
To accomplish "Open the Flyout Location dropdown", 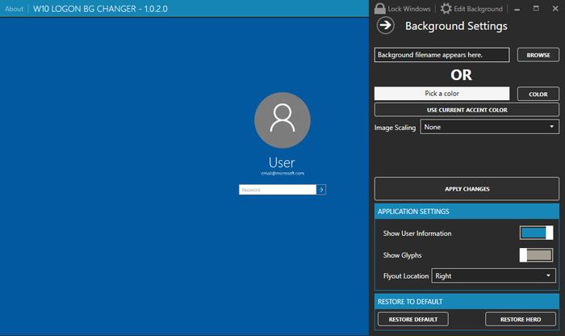I will click(493, 275).
